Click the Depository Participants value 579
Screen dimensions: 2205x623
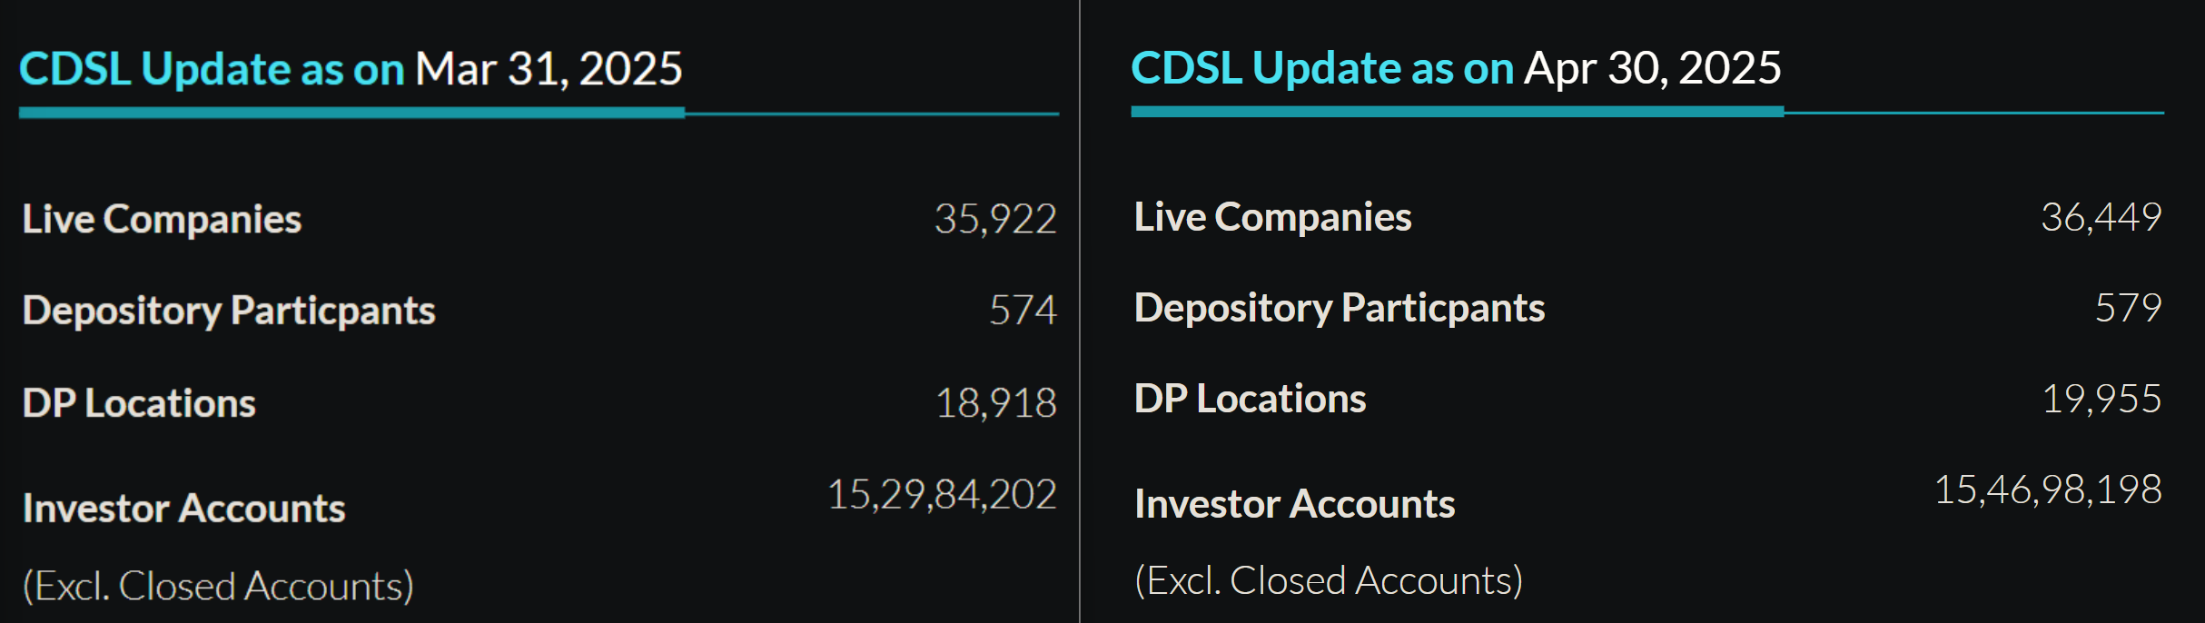click(x=2128, y=308)
